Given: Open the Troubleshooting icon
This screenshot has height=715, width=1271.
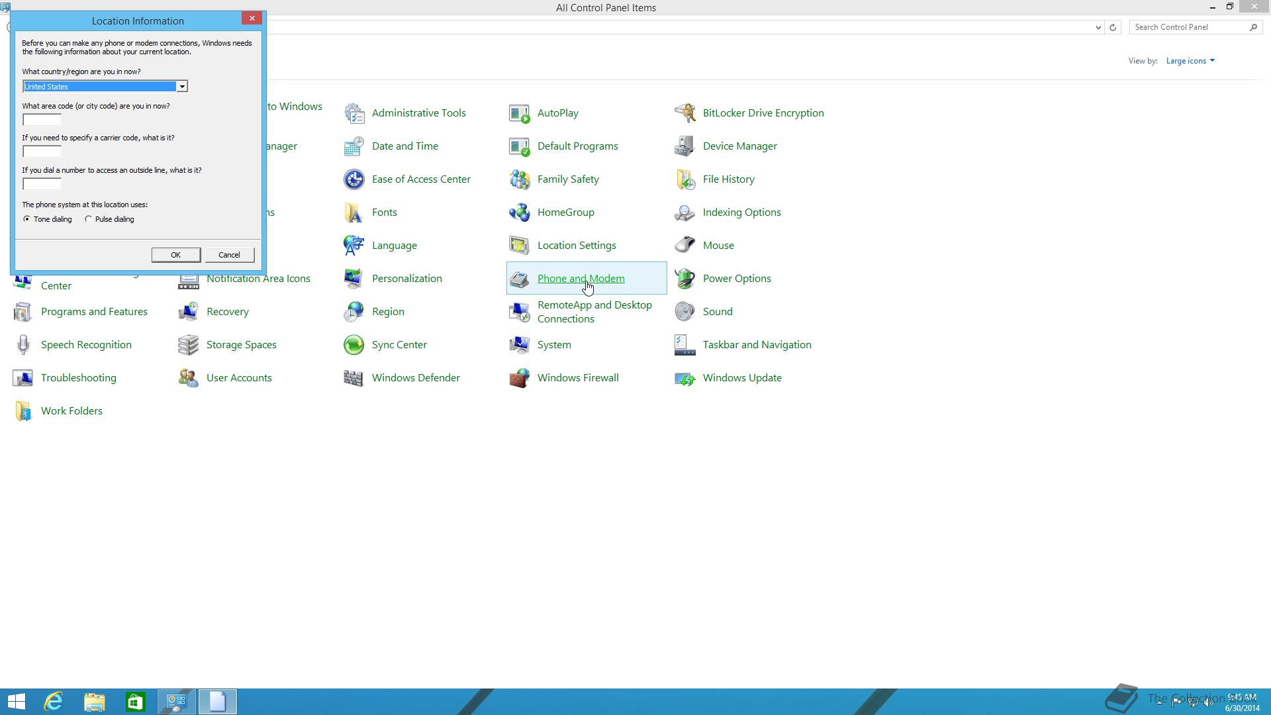Looking at the screenshot, I should click(x=23, y=378).
